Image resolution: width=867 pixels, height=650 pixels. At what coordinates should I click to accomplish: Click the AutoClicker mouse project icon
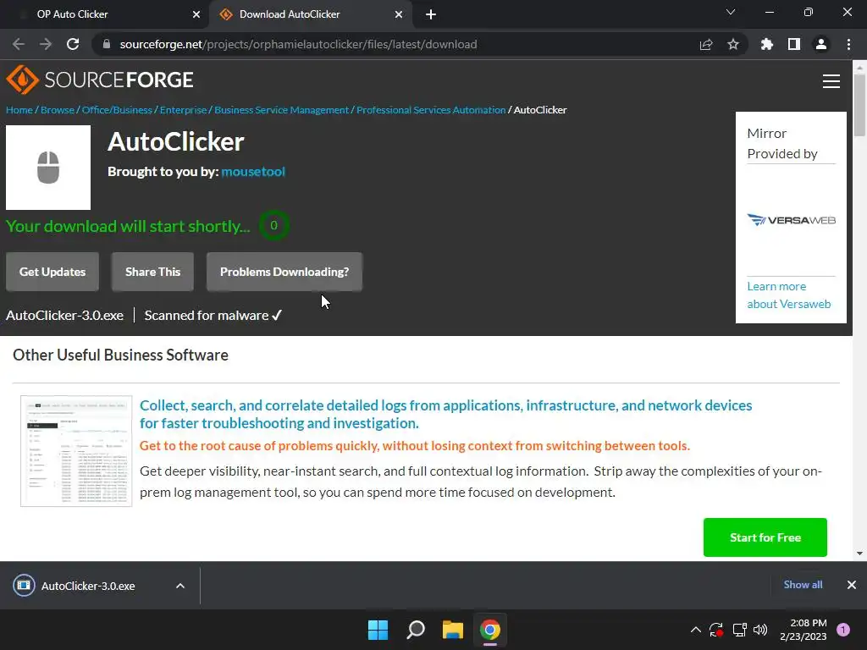point(48,168)
